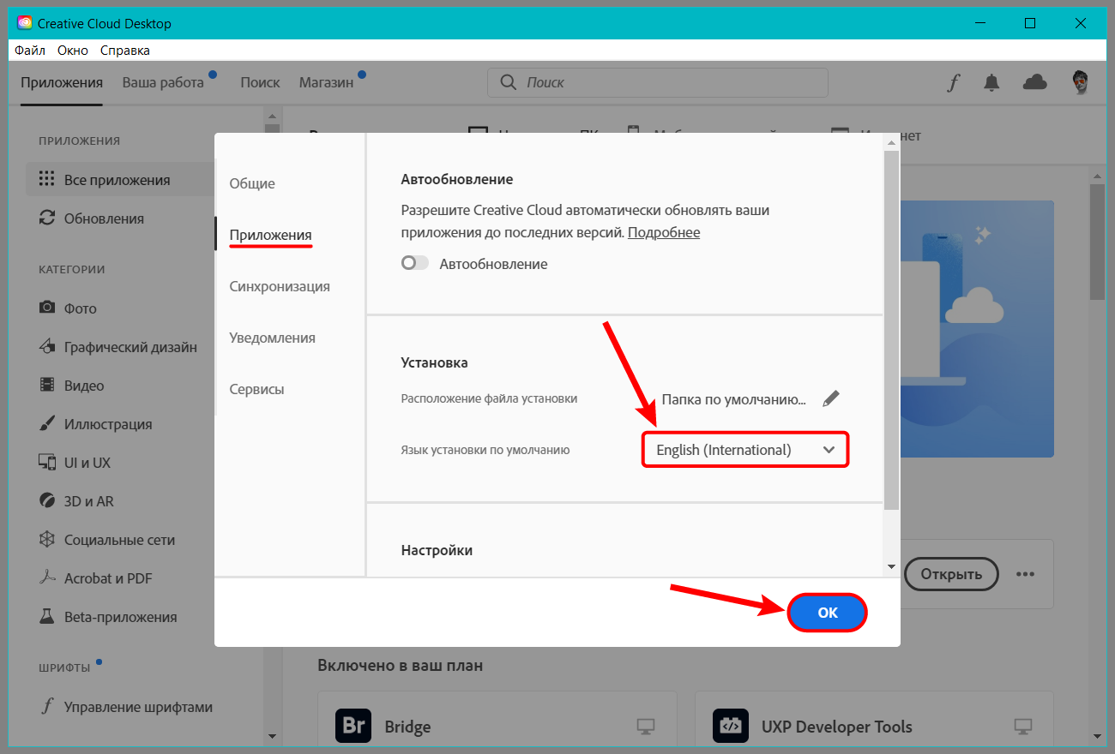Select Сервисы in preferences dialog

[x=256, y=389]
